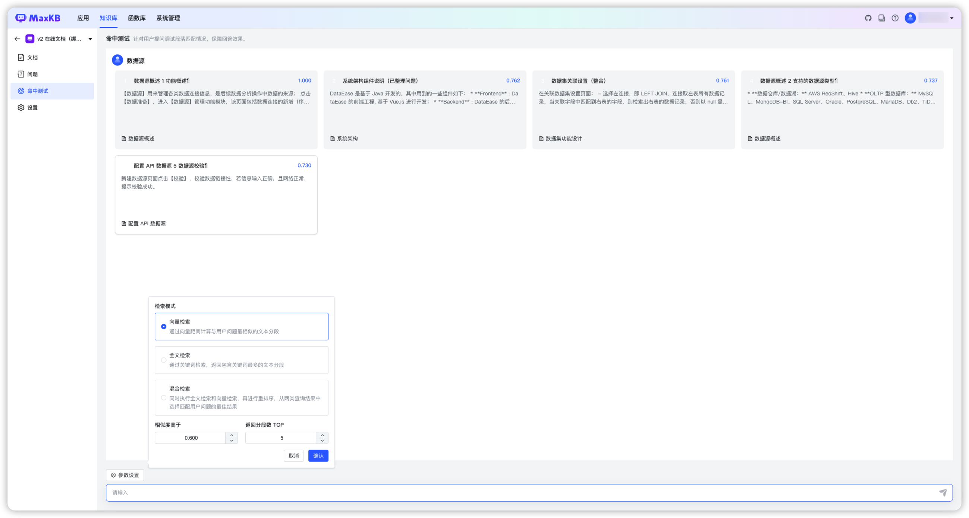Open the 问题 section in the sidebar
The height and width of the screenshot is (518, 969).
pos(32,74)
